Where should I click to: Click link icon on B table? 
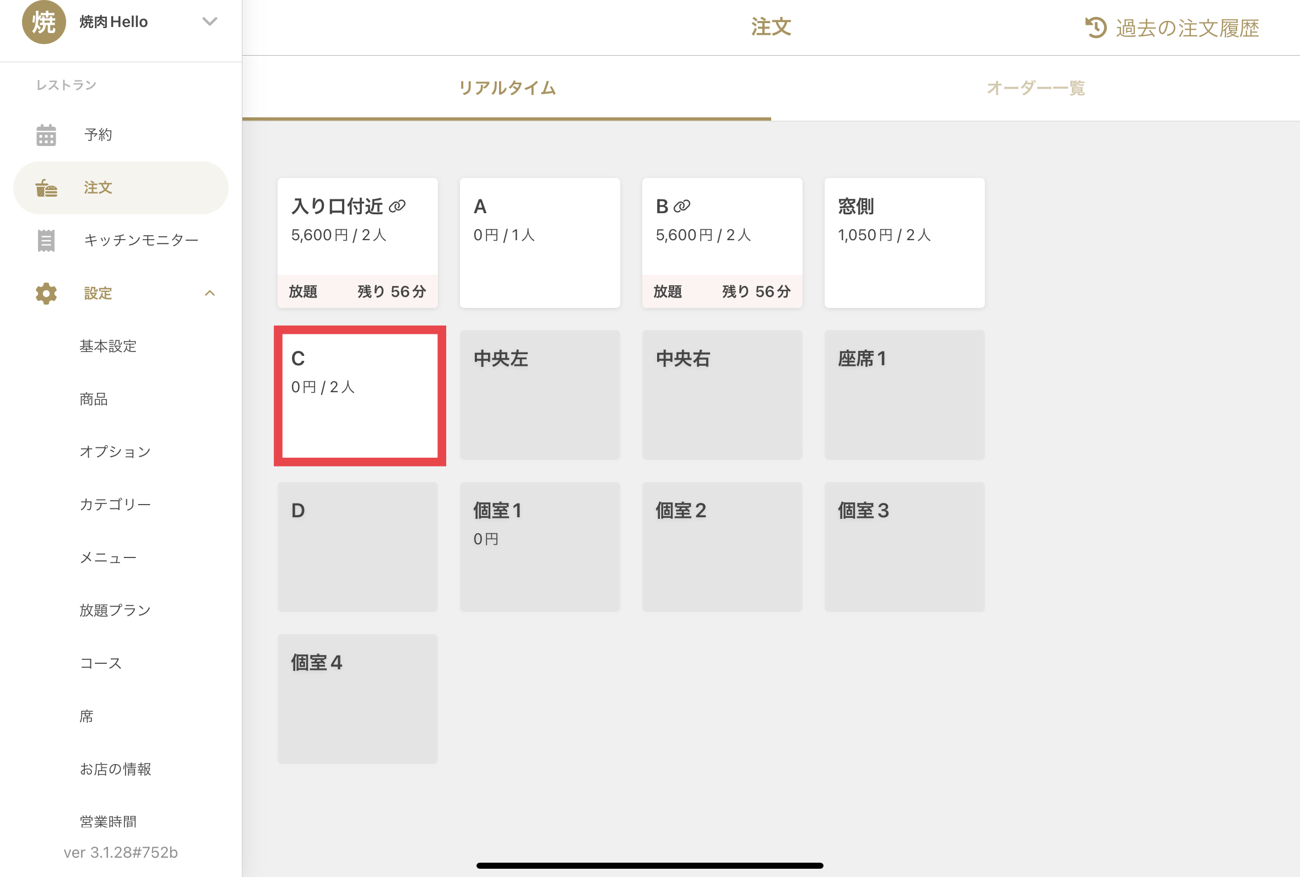pos(682,206)
